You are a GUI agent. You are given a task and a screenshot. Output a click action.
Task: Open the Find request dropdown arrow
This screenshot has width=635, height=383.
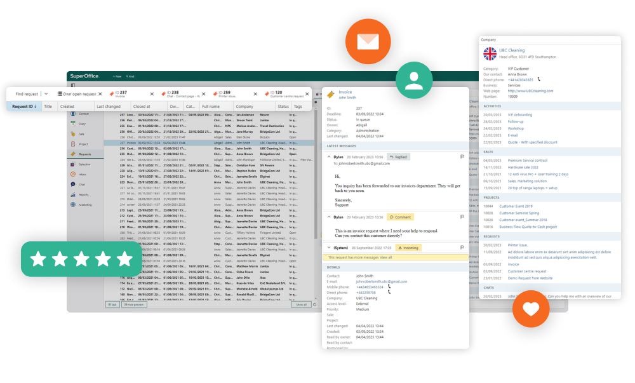(46, 93)
